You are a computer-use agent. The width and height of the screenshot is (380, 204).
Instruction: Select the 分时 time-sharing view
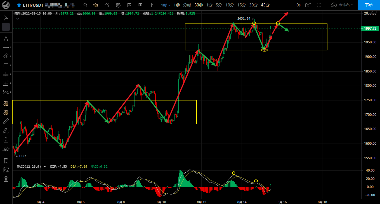(x=187, y=5)
